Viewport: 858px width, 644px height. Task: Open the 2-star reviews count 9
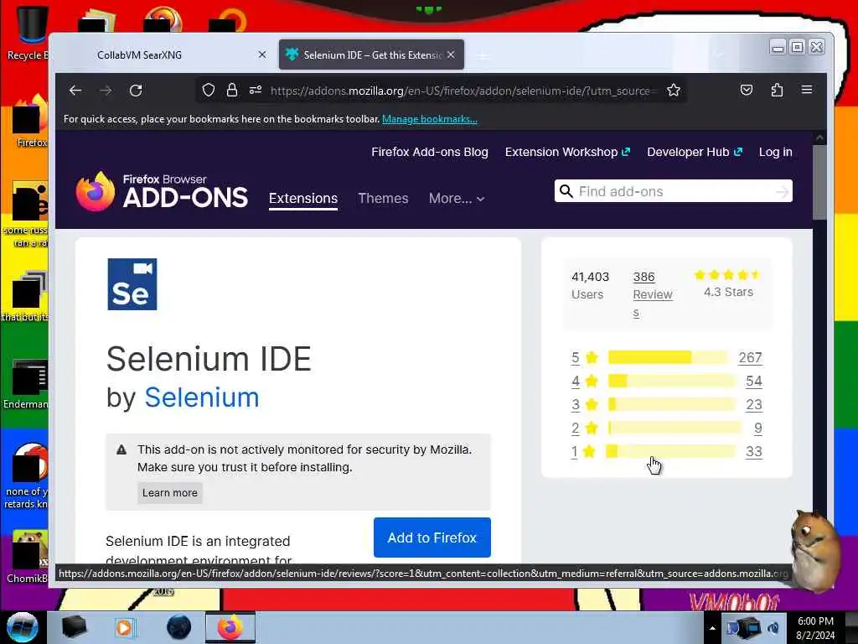[757, 428]
